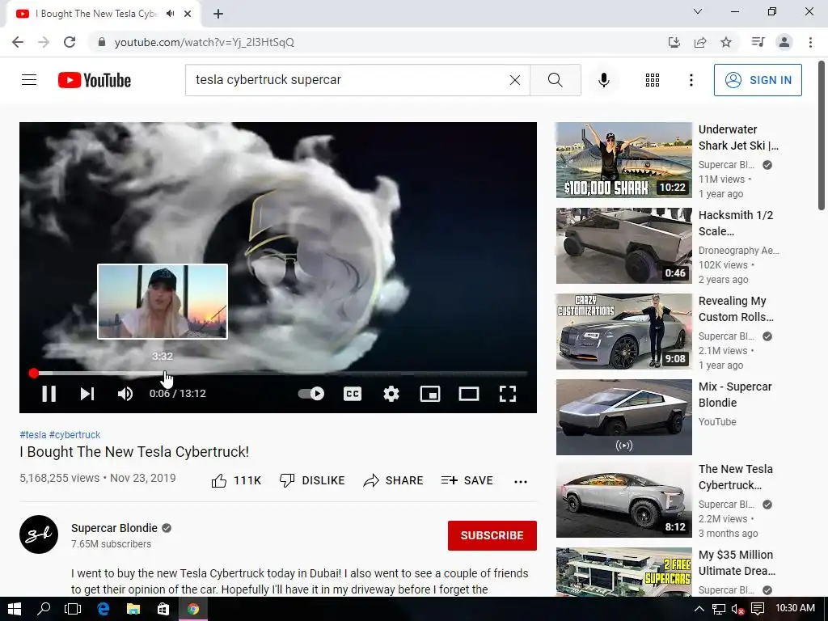Open My $35 Million Ultimate Dream video
Image resolution: width=828 pixels, height=621 pixels.
tap(623, 572)
